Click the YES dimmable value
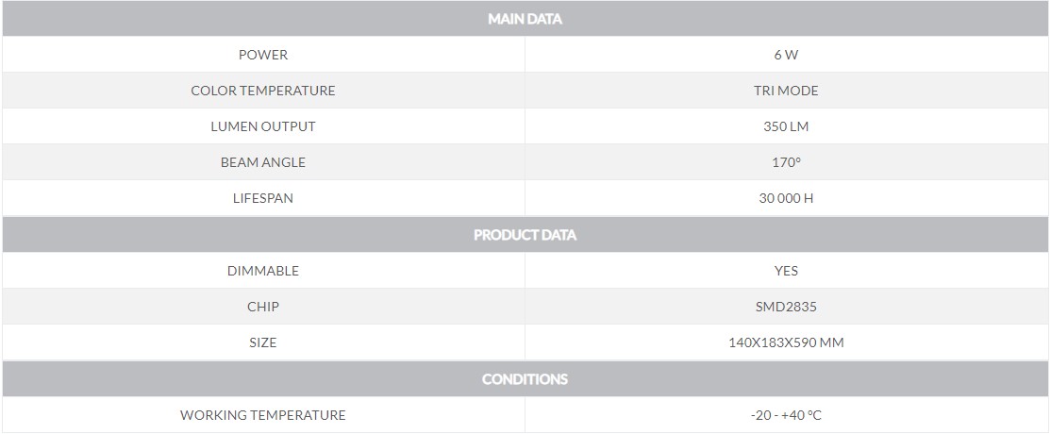Screen dimensions: 1051x434 pyautogui.click(x=785, y=271)
